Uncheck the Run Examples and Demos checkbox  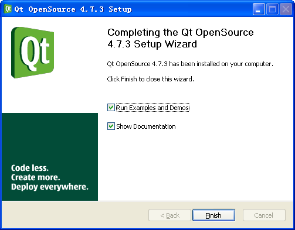pos(111,108)
